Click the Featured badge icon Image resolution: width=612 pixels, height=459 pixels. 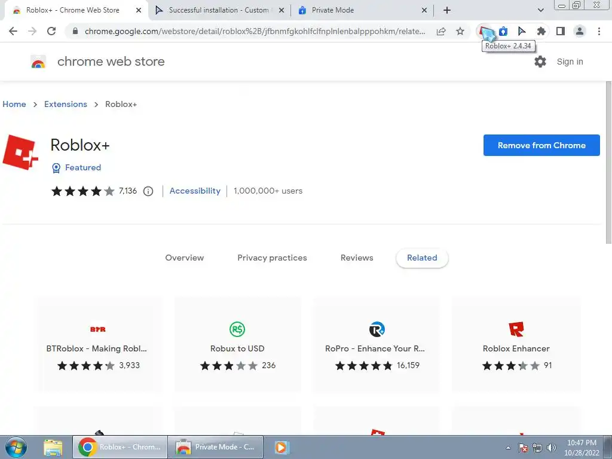pos(56,168)
